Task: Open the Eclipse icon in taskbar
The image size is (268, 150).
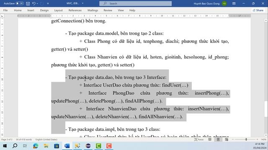Action: (88, 146)
